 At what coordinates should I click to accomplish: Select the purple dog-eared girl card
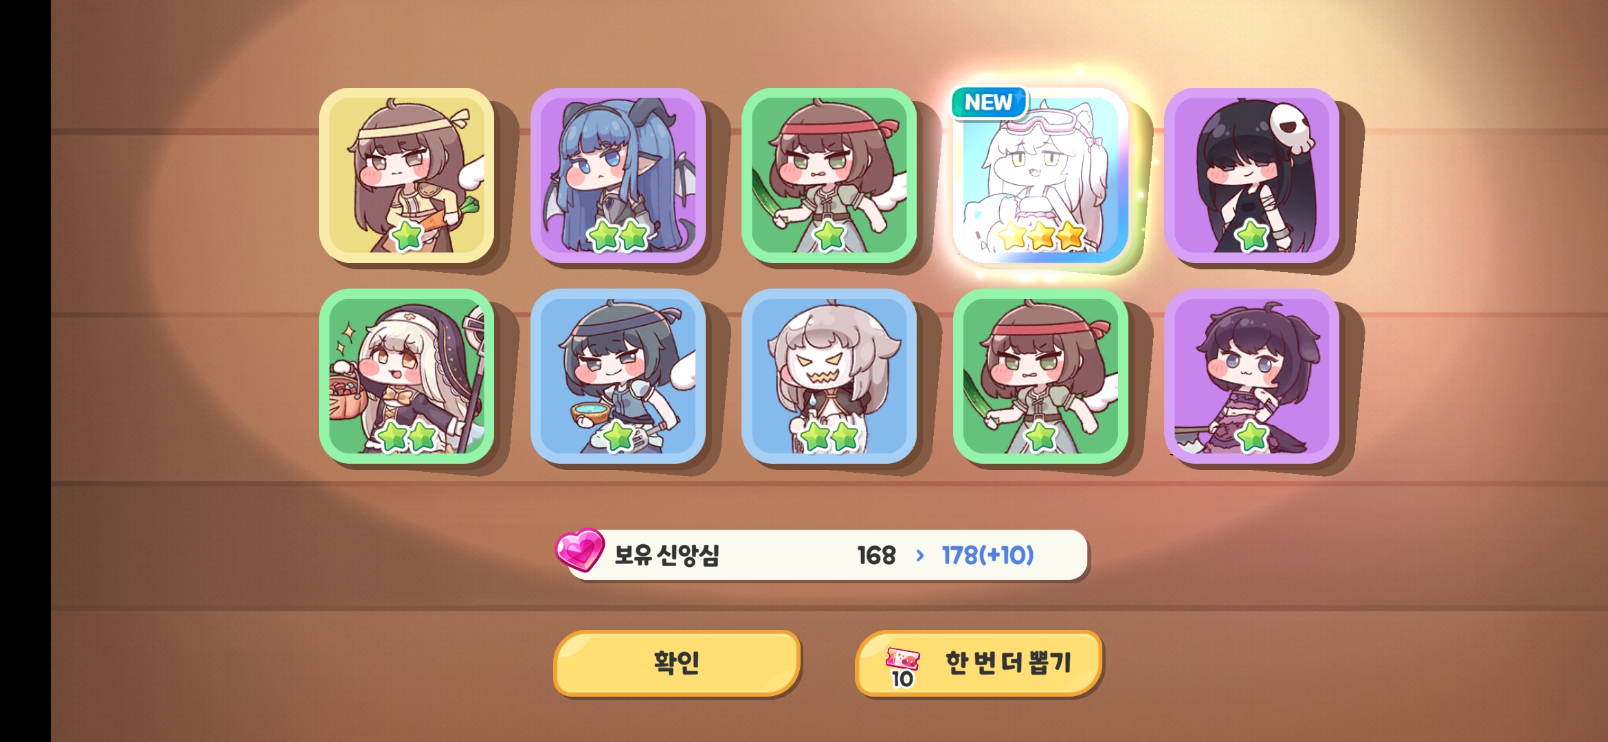click(x=1251, y=376)
